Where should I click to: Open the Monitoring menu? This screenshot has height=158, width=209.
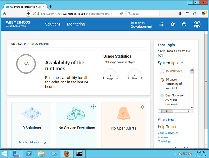point(76,24)
